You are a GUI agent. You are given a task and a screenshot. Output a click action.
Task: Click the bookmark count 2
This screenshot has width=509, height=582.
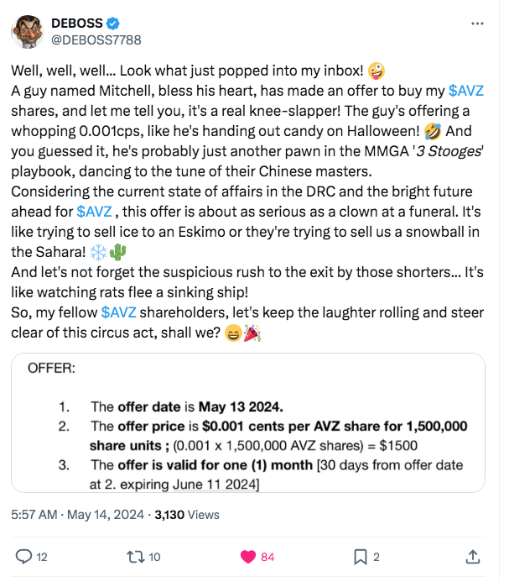click(377, 556)
